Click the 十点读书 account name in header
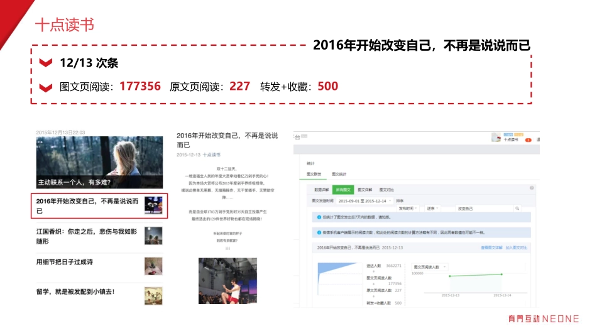This screenshot has width=597, height=336. (511, 139)
